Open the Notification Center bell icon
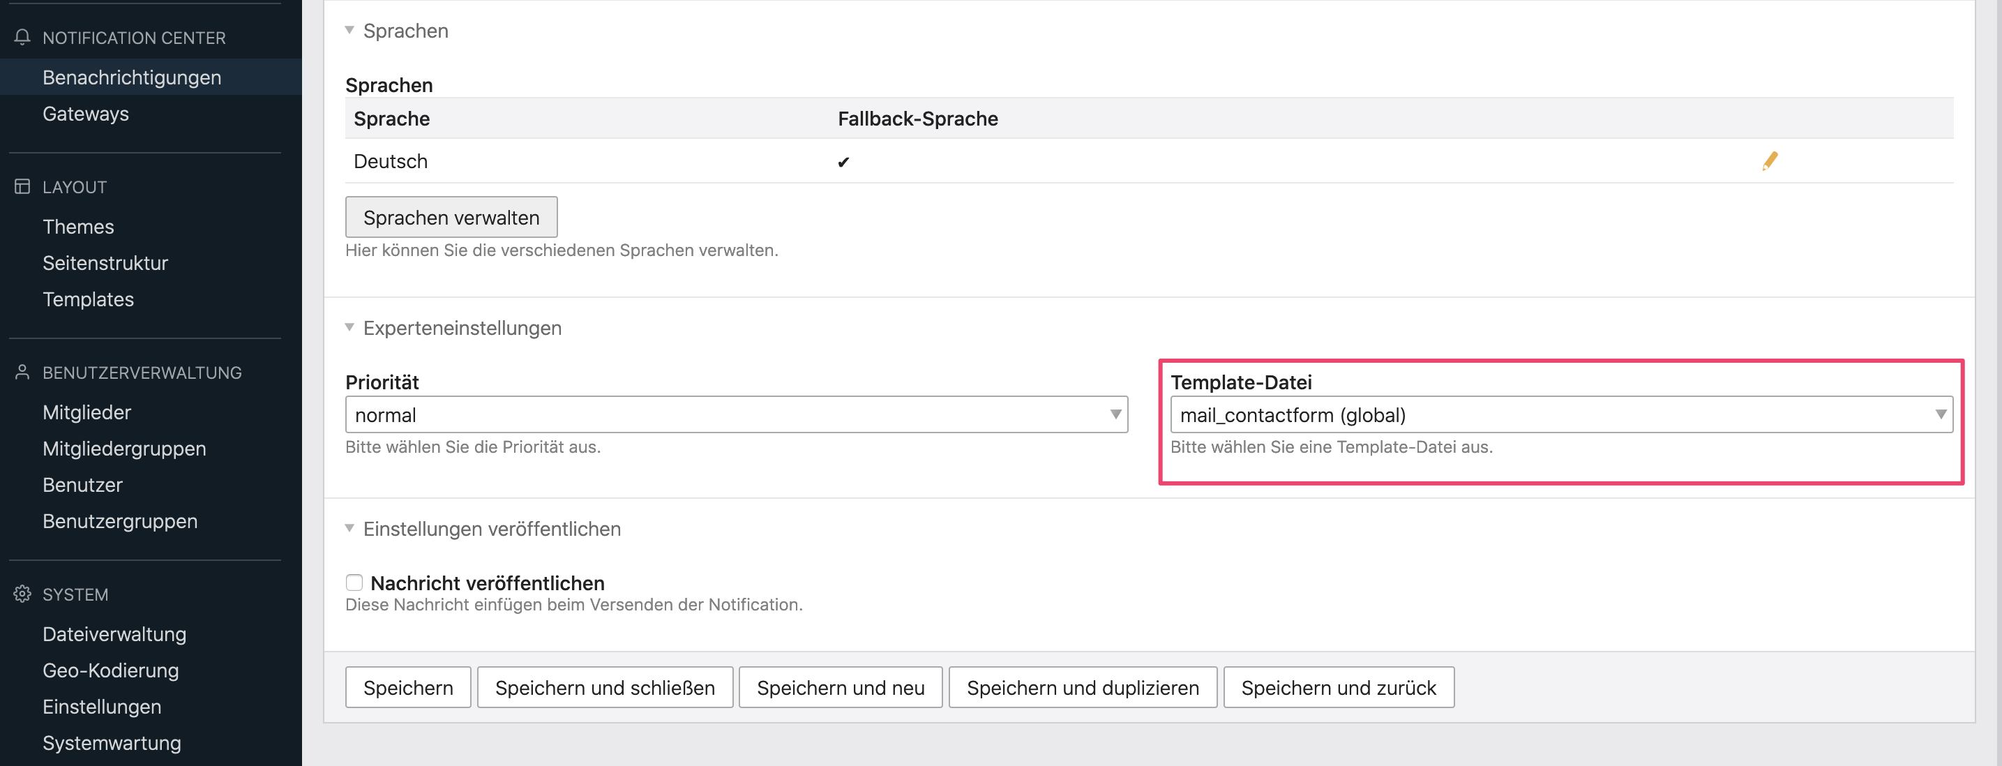2002x766 pixels. pyautogui.click(x=21, y=36)
